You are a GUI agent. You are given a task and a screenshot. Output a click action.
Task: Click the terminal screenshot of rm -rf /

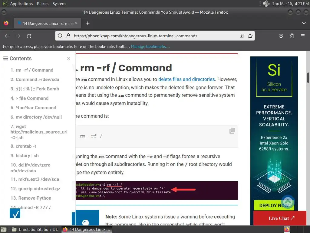click(157, 191)
